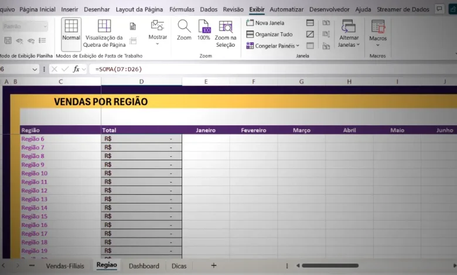
Task: Open Layout da Página tab
Action: point(139,9)
